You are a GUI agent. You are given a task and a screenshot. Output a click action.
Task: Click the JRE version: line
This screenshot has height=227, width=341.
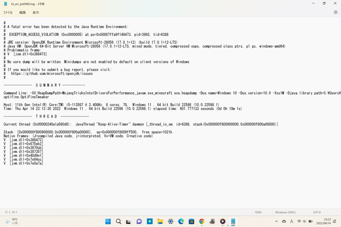(x=90, y=42)
